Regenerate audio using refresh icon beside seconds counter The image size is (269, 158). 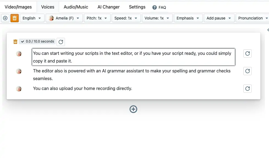[61, 42]
